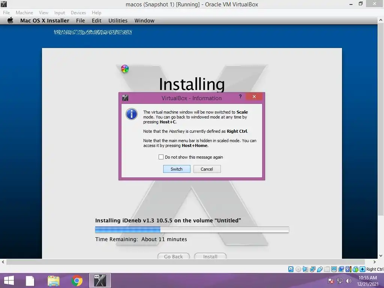This screenshot has width=384, height=288.
Task: Click the scroll-down arrow on the right edge
Action: click(381, 256)
